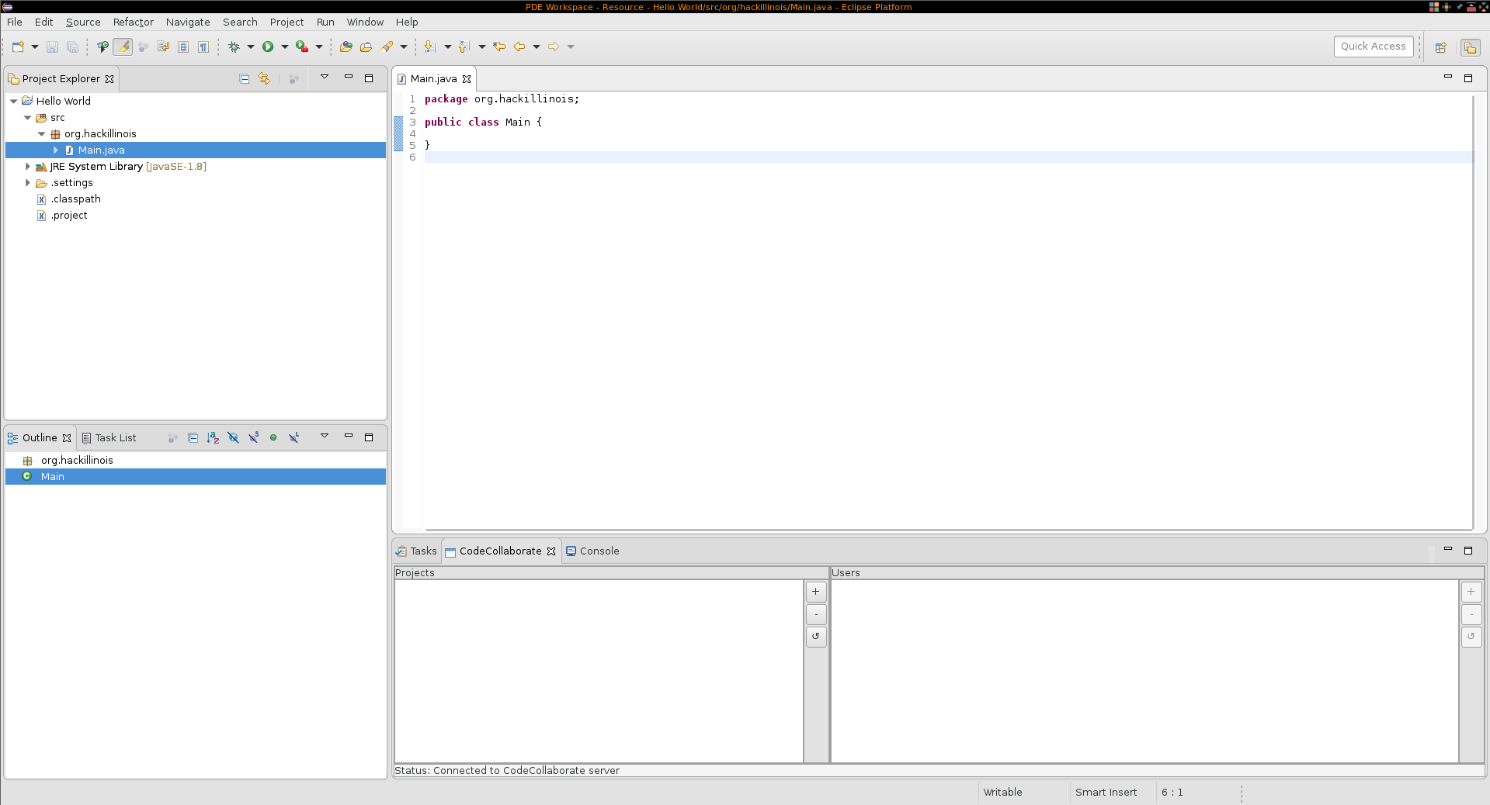
Task: Open the Run button dropdown arrow
Action: coord(284,47)
